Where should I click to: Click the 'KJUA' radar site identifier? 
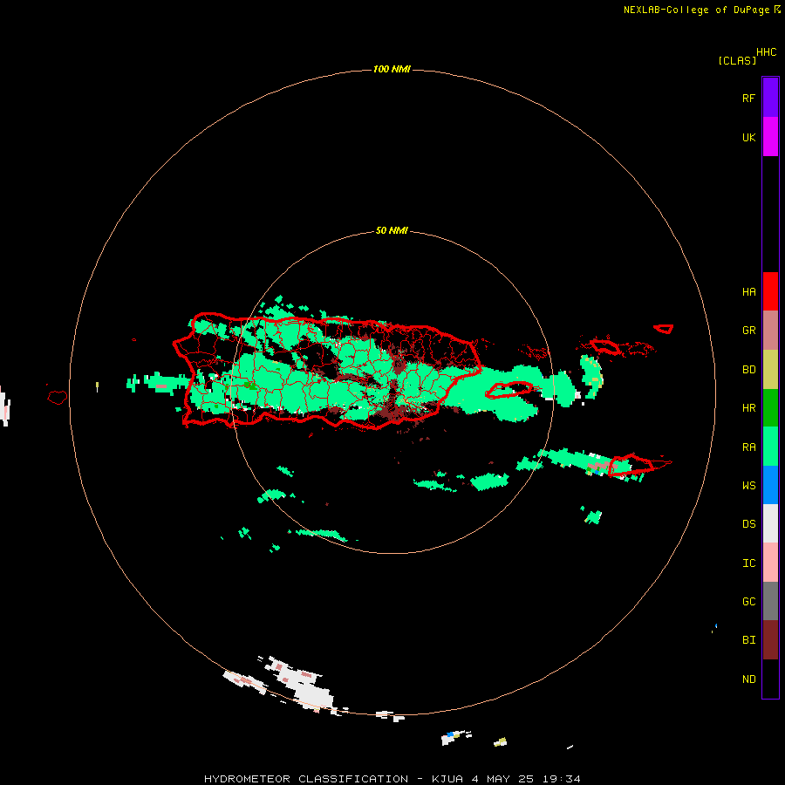coord(447,779)
